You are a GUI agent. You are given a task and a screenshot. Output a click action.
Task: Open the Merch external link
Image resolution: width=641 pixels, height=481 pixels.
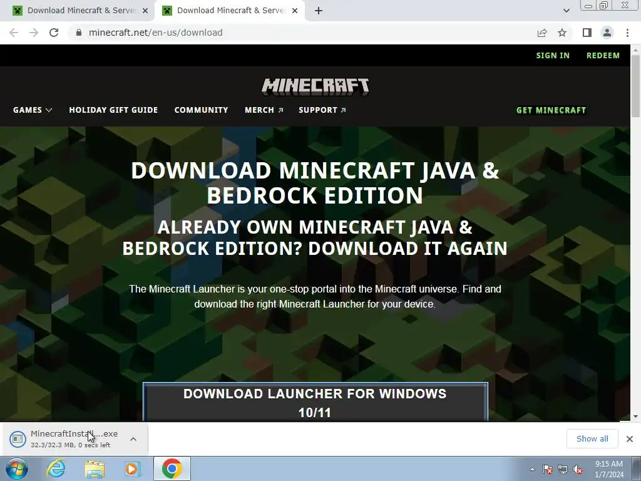click(x=264, y=110)
